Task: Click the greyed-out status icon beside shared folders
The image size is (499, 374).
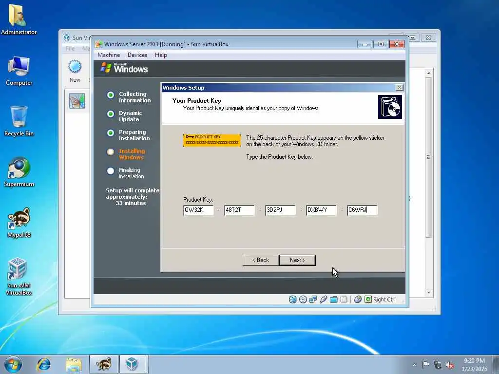Action: click(344, 299)
